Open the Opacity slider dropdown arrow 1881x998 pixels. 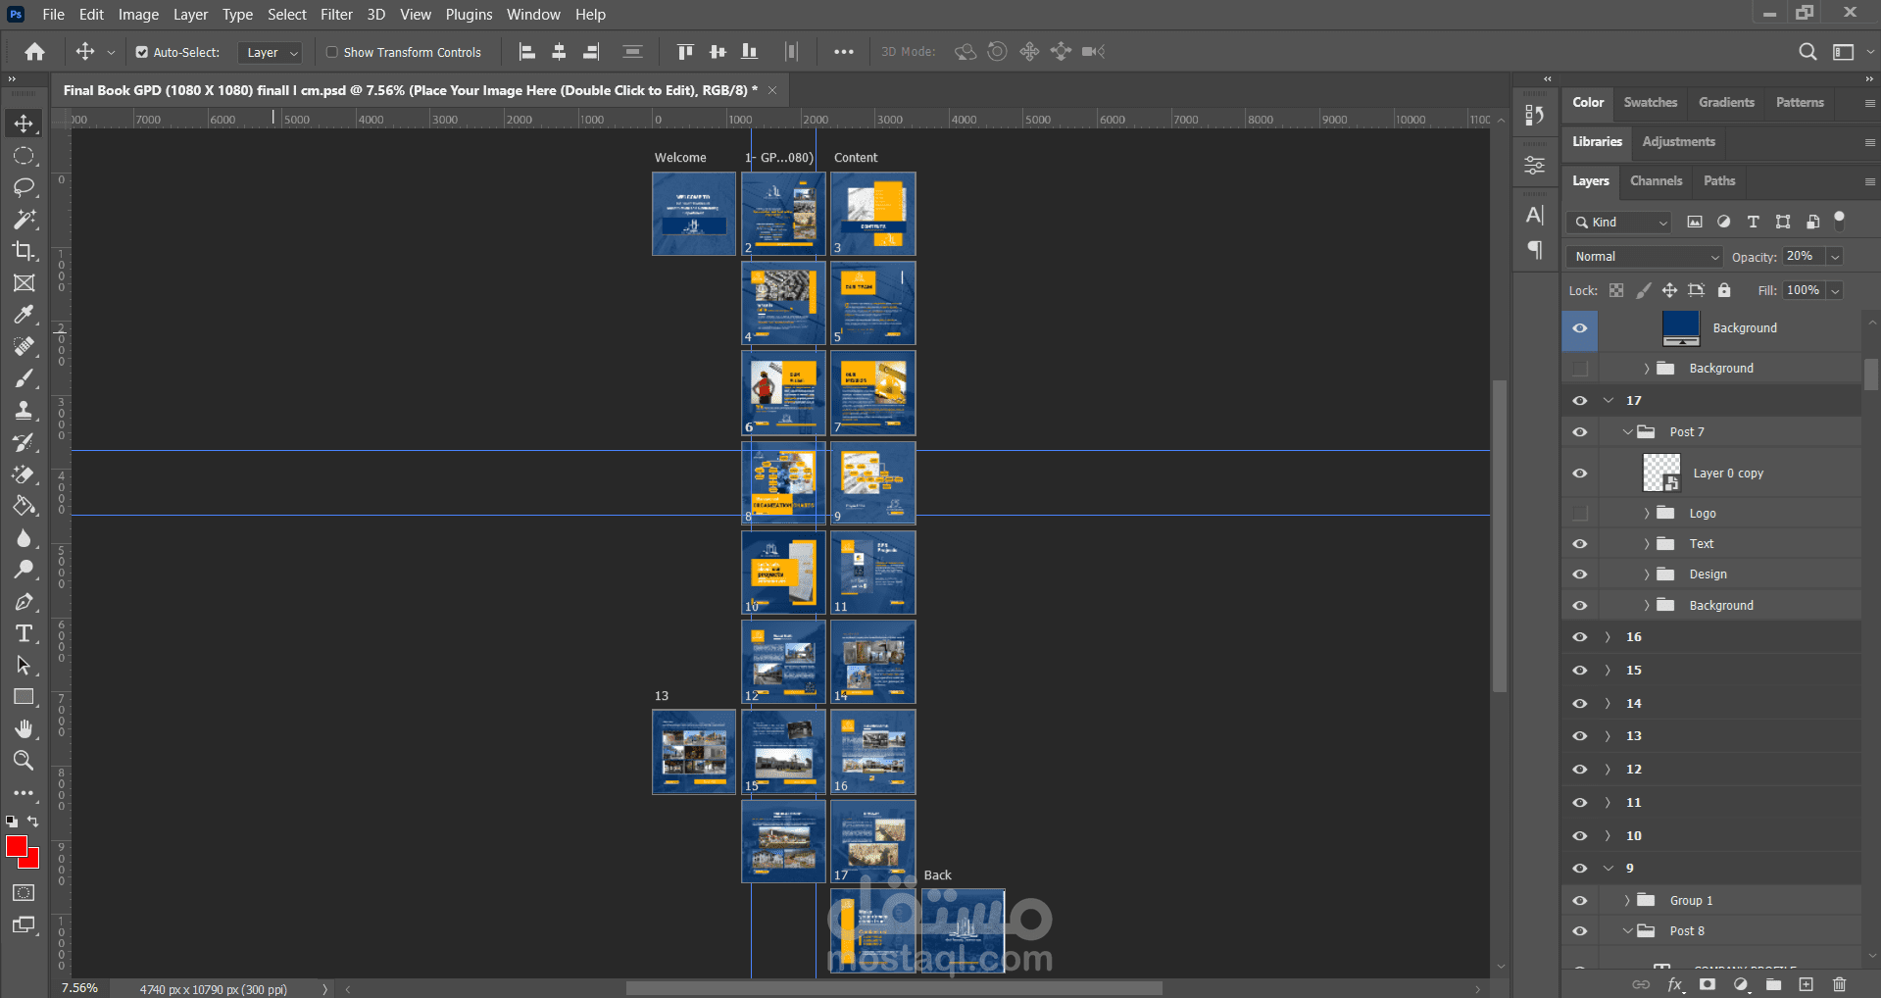(x=1835, y=257)
